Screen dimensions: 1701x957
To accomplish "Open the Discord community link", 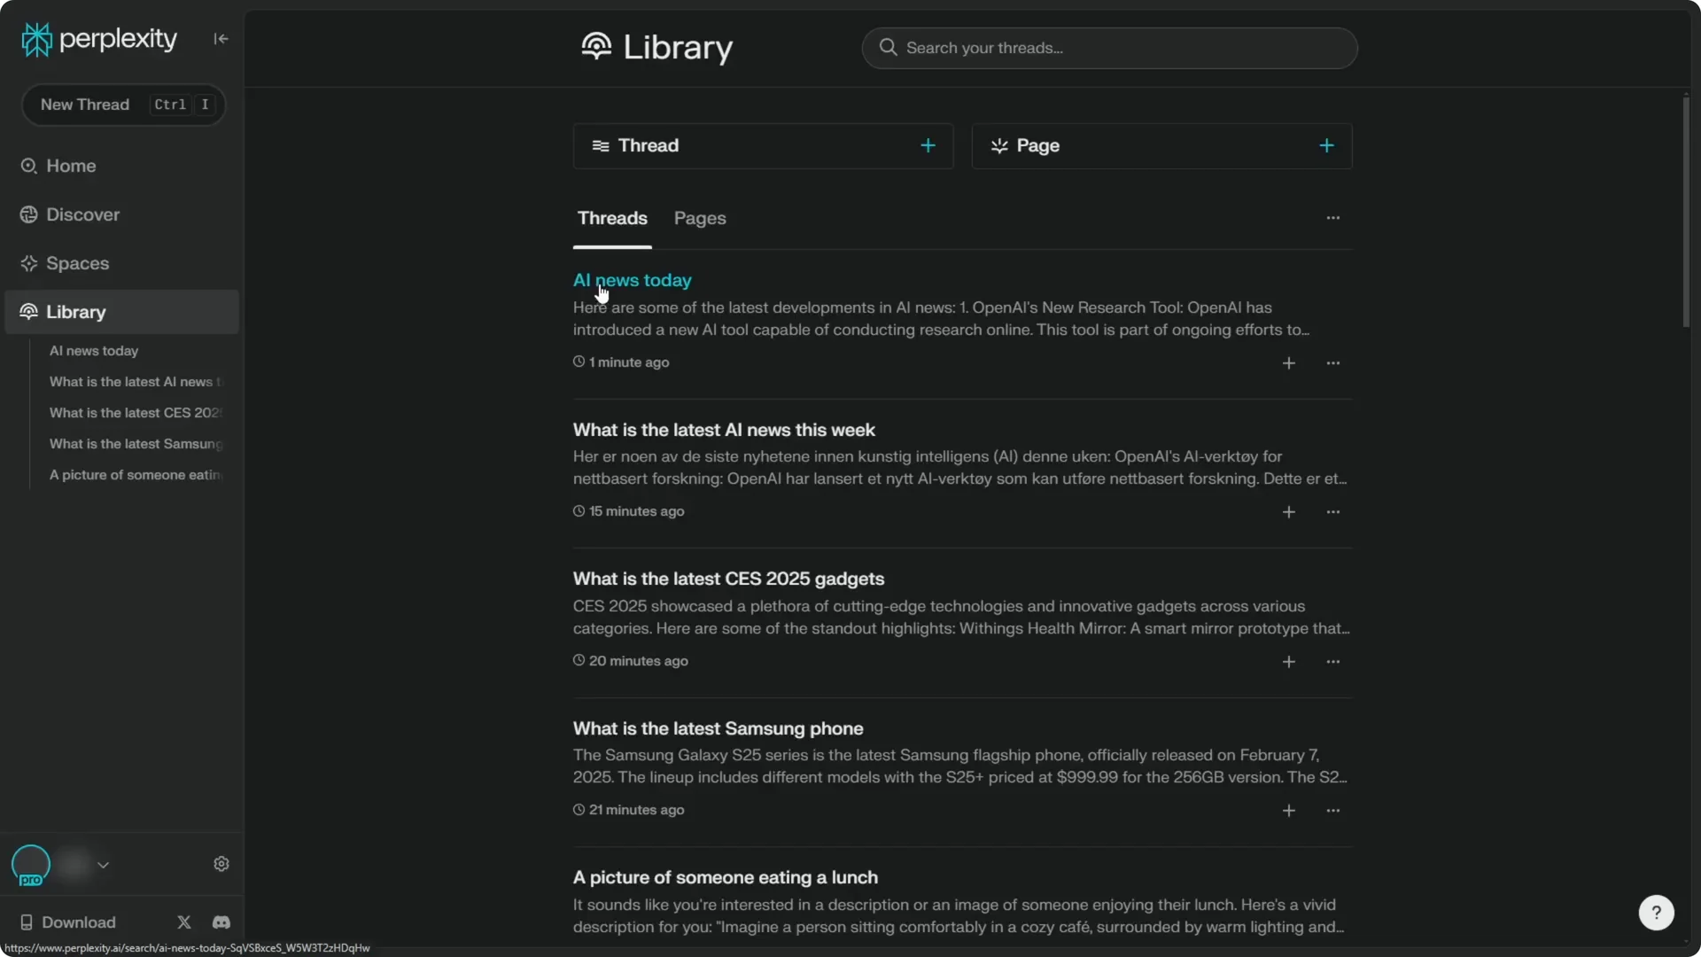I will tap(221, 922).
